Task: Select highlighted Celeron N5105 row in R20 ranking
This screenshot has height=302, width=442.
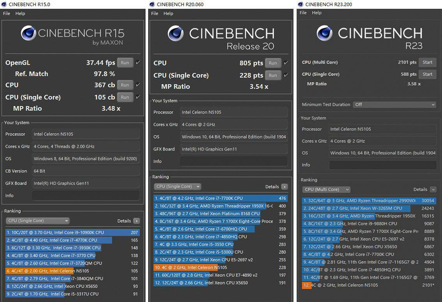Action: click(x=221, y=267)
